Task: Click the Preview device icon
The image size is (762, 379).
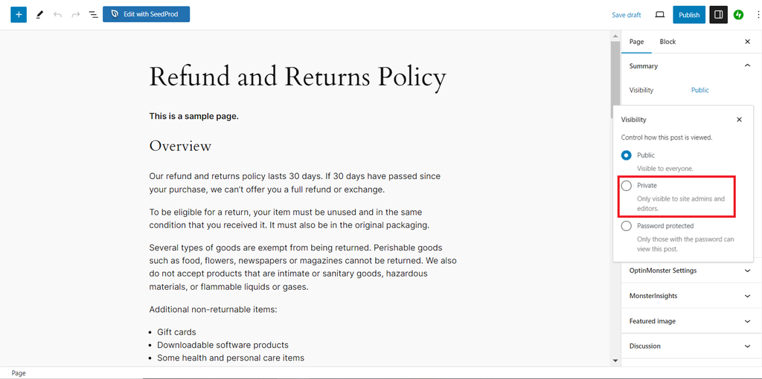Action: click(659, 14)
